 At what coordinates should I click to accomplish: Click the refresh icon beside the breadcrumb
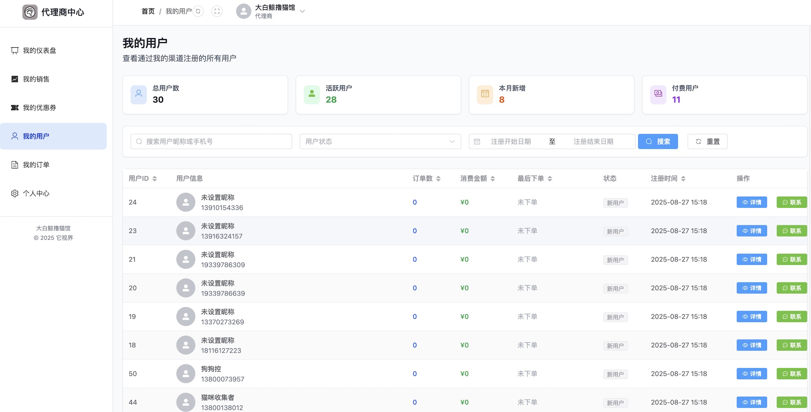pos(198,11)
